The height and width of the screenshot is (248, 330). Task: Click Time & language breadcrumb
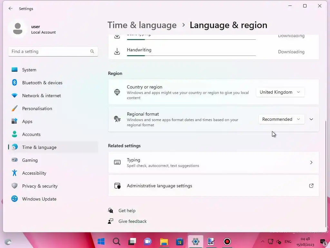(142, 25)
